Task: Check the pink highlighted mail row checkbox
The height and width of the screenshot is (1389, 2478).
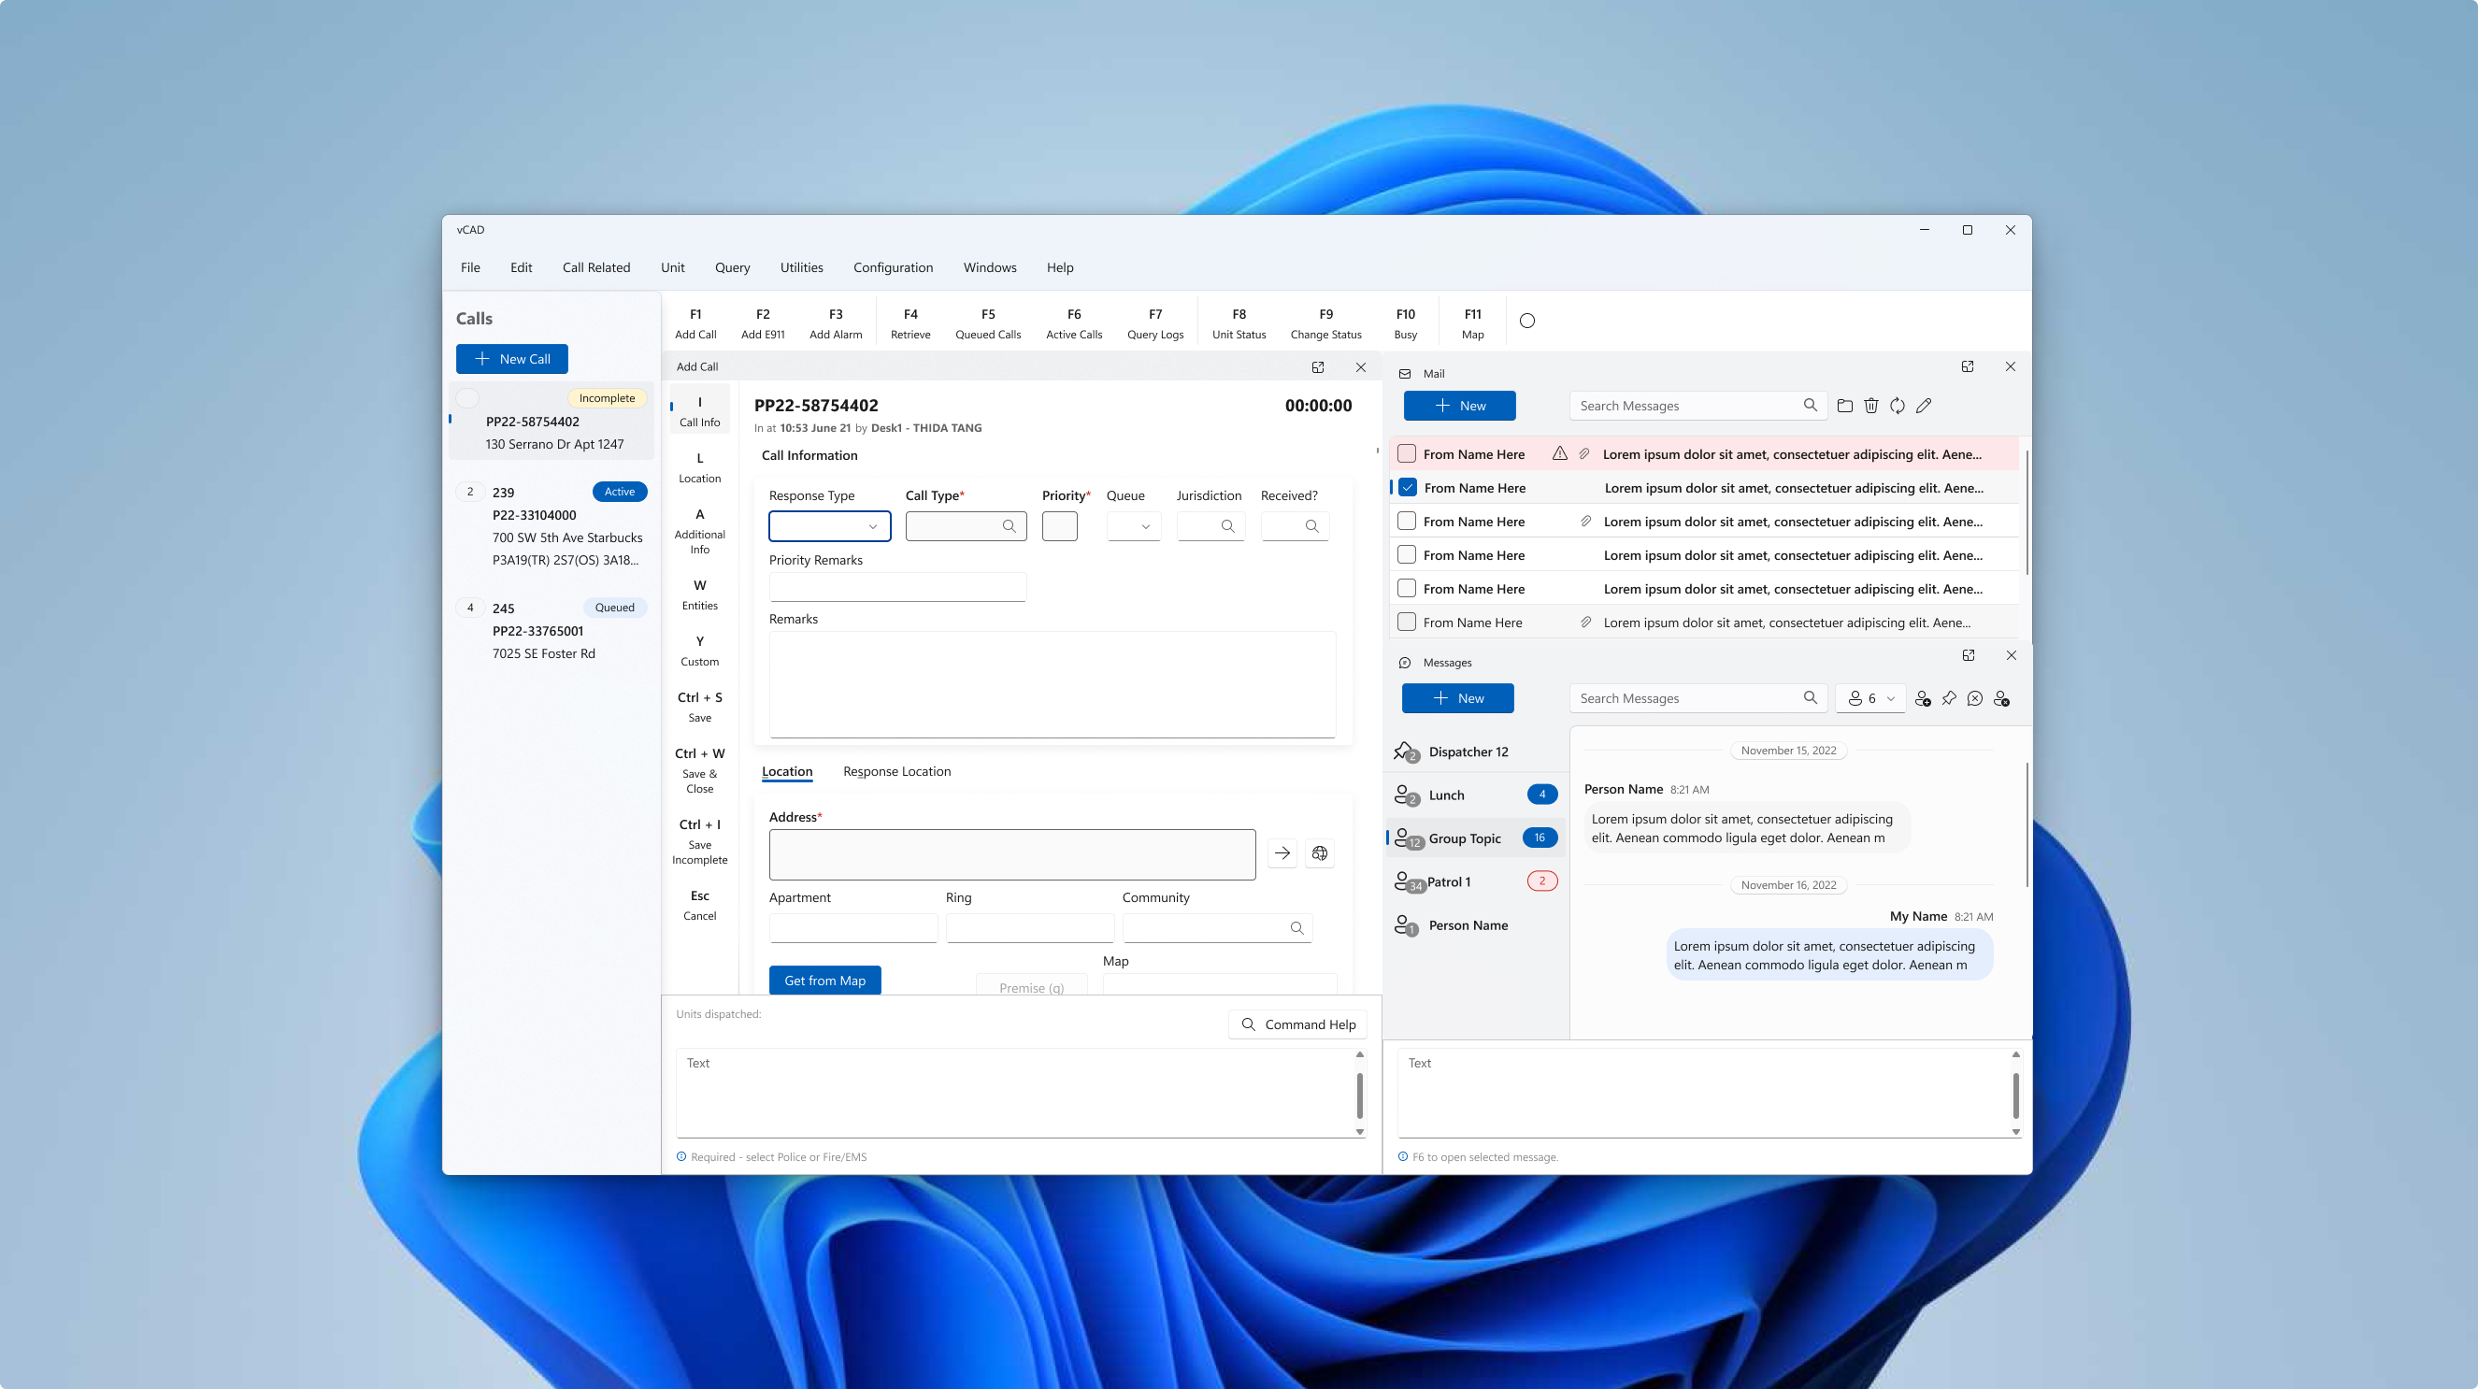Action: 1407,453
